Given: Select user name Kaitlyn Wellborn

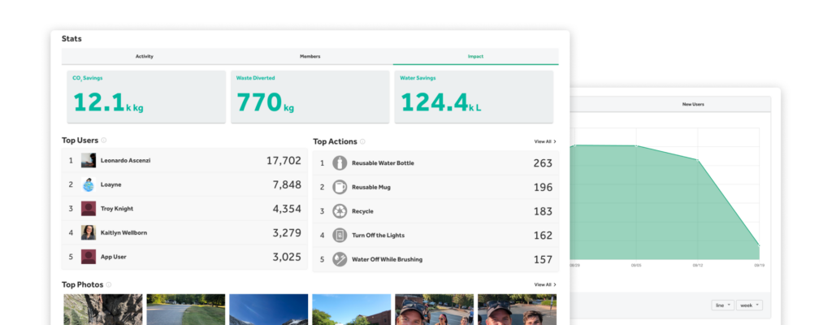Looking at the screenshot, I should pos(124,232).
